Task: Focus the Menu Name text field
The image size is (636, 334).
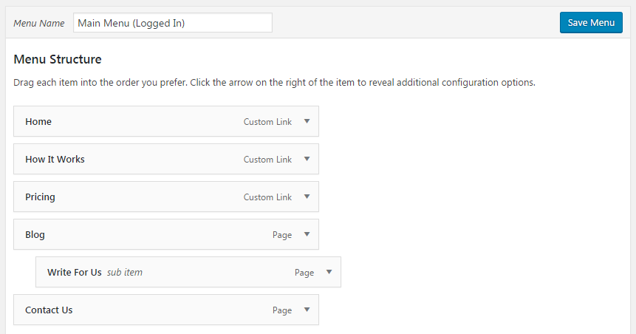Action: 173,23
